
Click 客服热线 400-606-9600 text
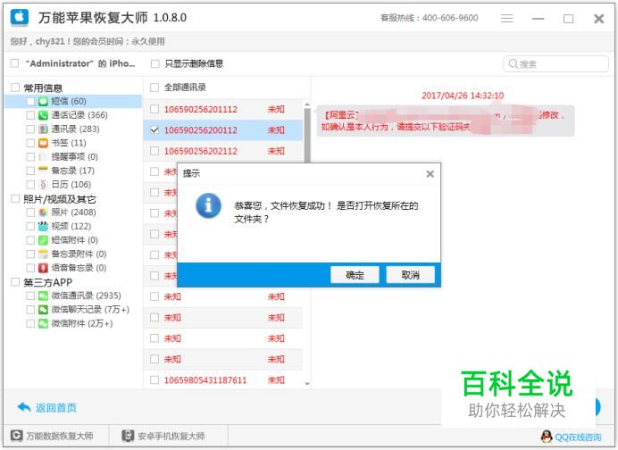tap(430, 18)
